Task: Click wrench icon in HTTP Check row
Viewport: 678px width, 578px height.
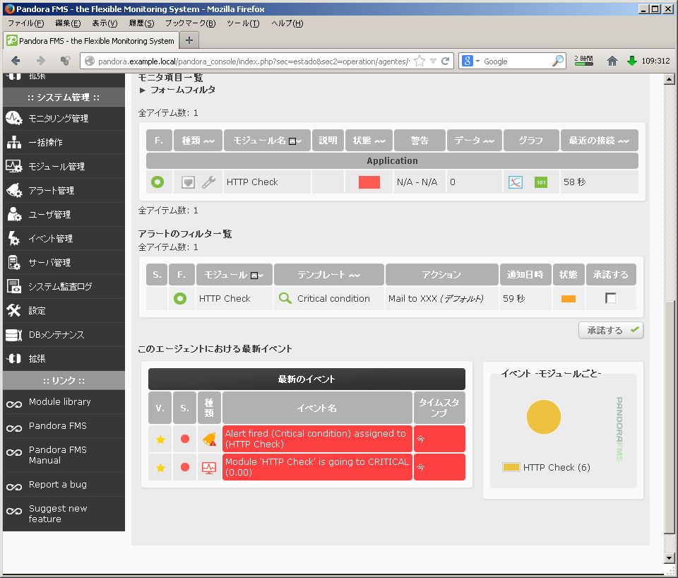Action: coord(208,182)
